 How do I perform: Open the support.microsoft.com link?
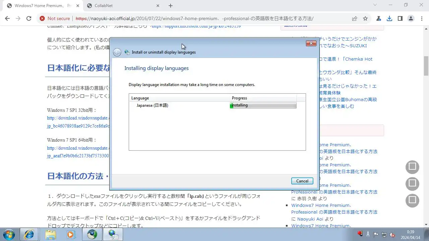point(196,26)
